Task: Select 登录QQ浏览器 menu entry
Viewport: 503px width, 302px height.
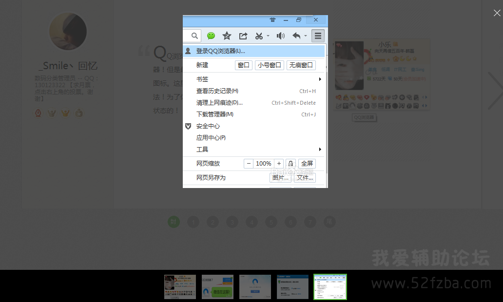Action: click(x=254, y=51)
